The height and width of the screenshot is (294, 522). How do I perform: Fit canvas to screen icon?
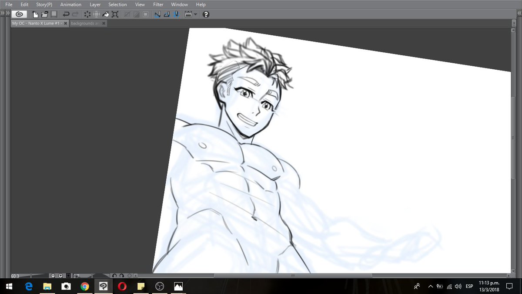(x=68, y=276)
